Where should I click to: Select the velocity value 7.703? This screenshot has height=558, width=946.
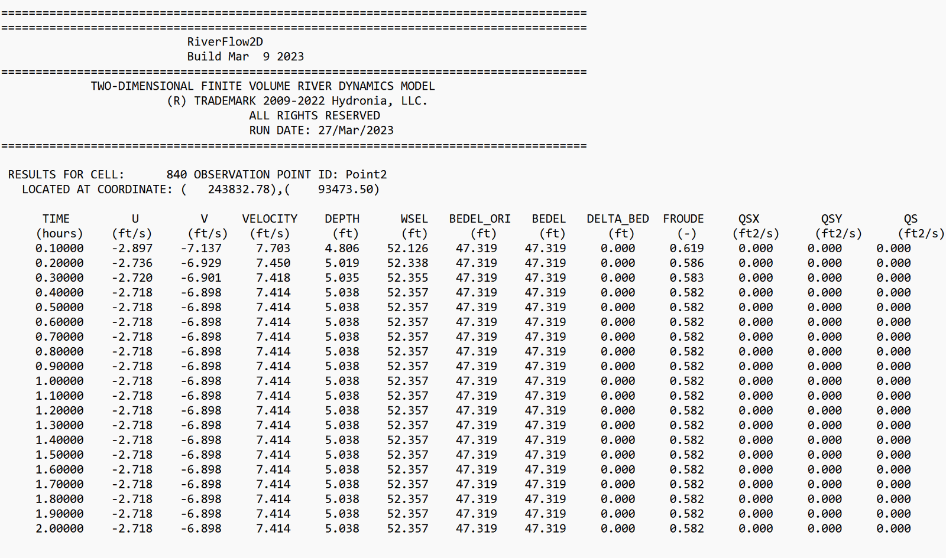[273, 249]
